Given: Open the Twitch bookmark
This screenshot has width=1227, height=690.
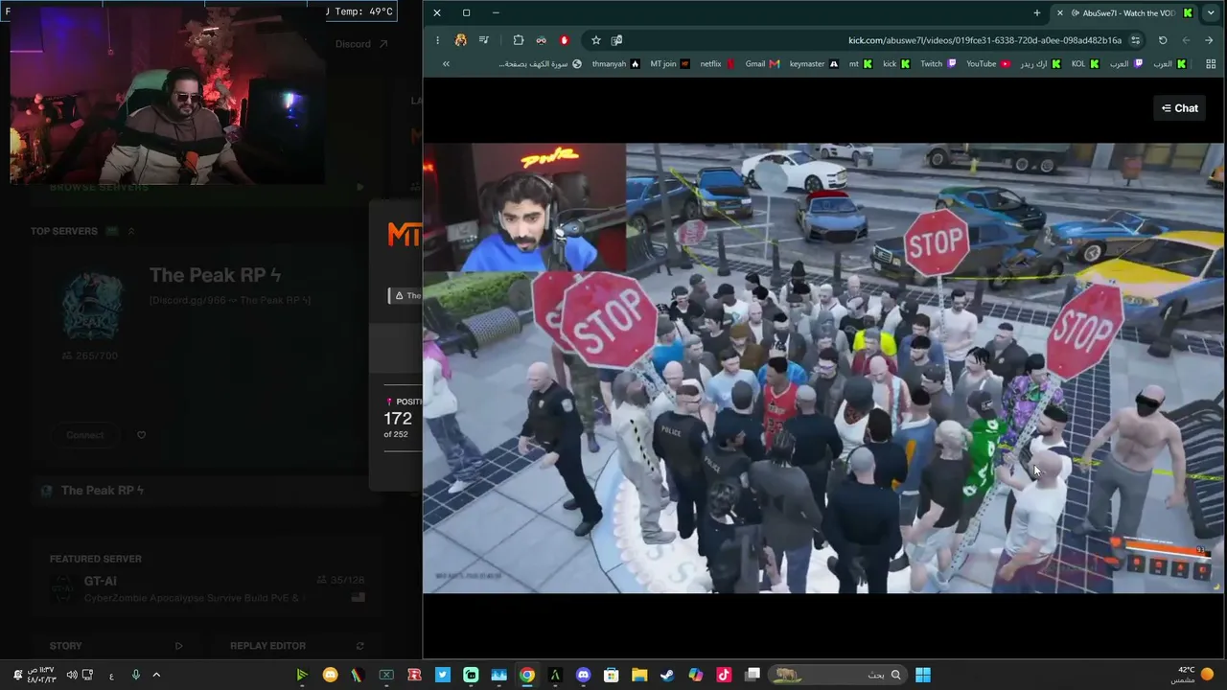Looking at the screenshot, I should pos(938,64).
